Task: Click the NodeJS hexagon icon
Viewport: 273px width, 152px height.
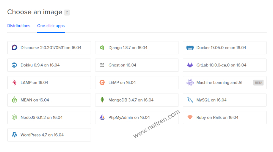Action: [14, 117]
